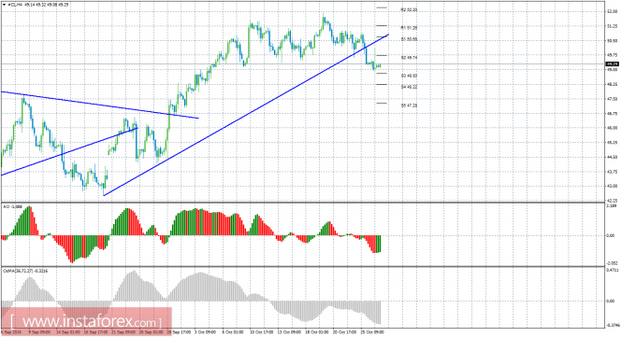Select the descending blue trendline from the upper left
622x337 pixels.
[99, 105]
